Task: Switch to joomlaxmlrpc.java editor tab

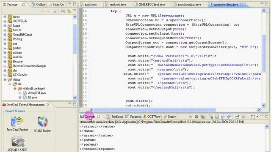Action: click(187, 5)
